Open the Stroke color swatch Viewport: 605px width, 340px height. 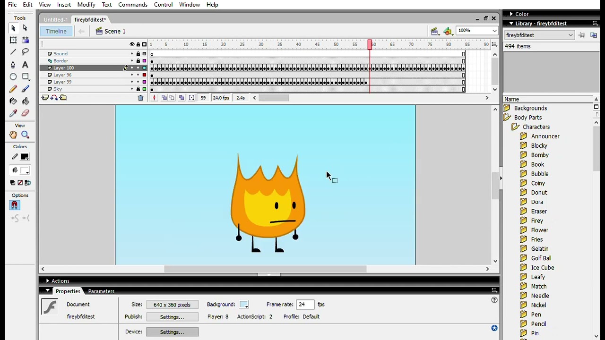(25, 157)
